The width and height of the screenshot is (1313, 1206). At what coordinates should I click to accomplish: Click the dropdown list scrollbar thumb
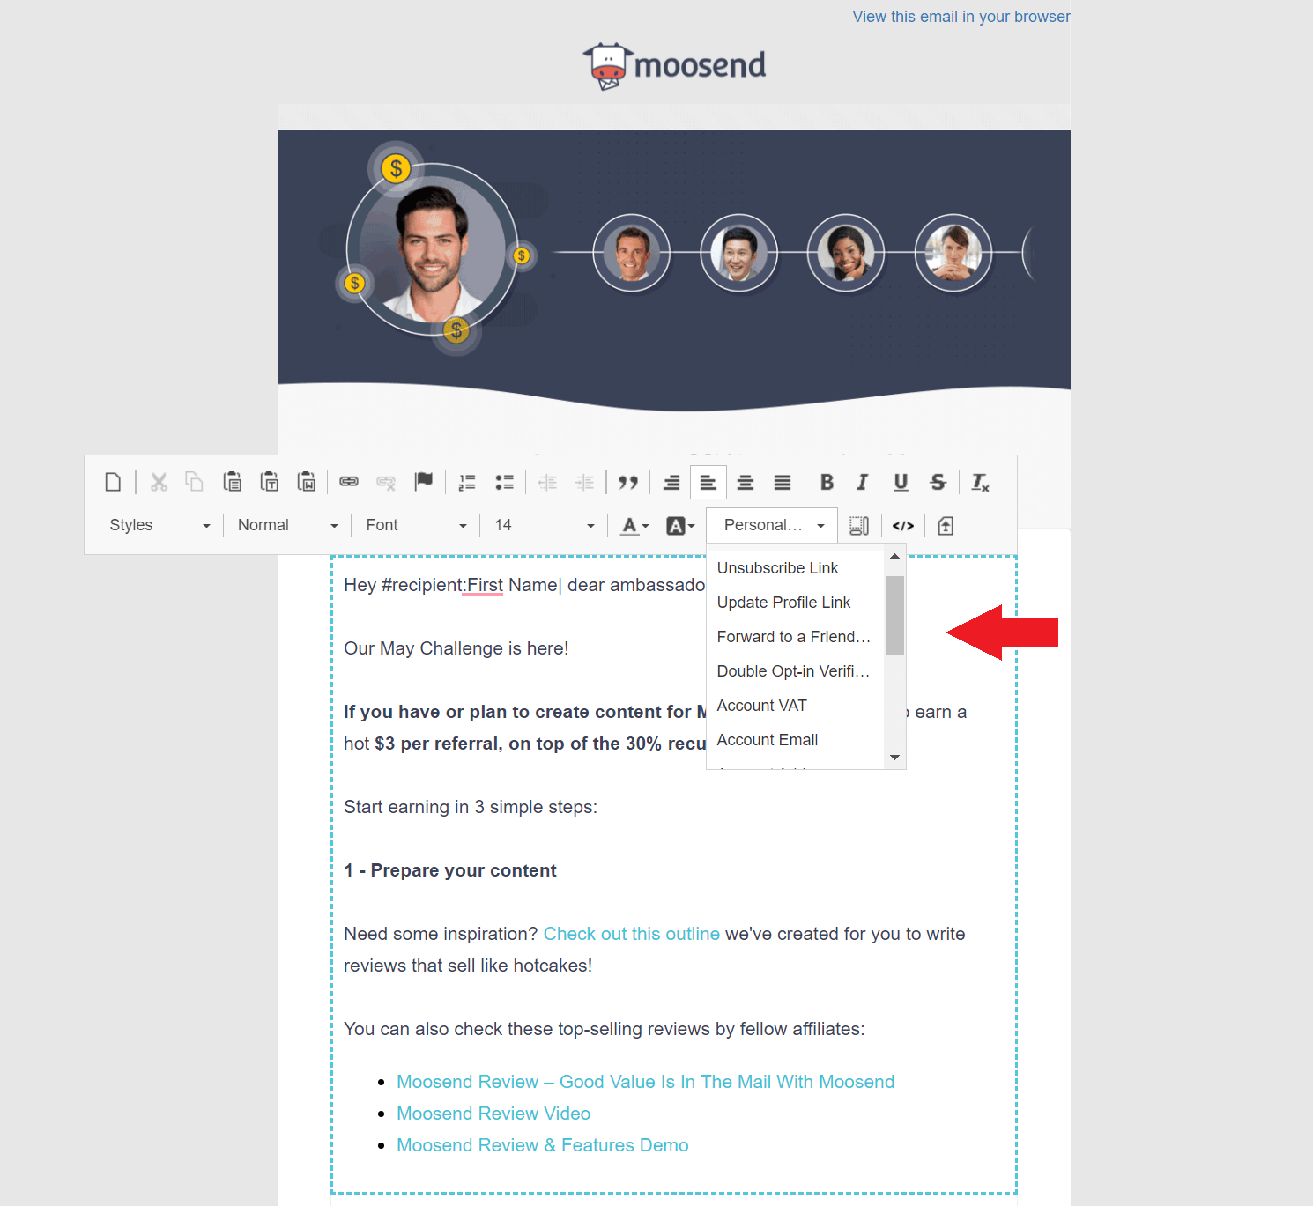(894, 615)
